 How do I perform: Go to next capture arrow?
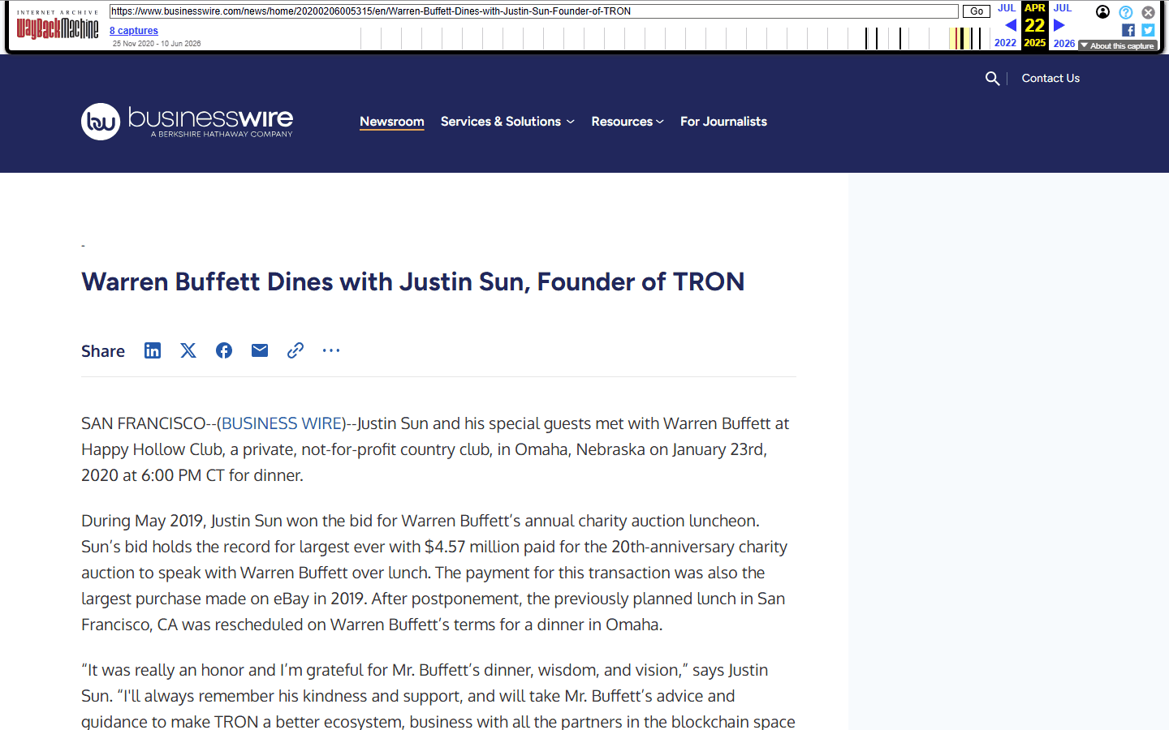[x=1059, y=25]
